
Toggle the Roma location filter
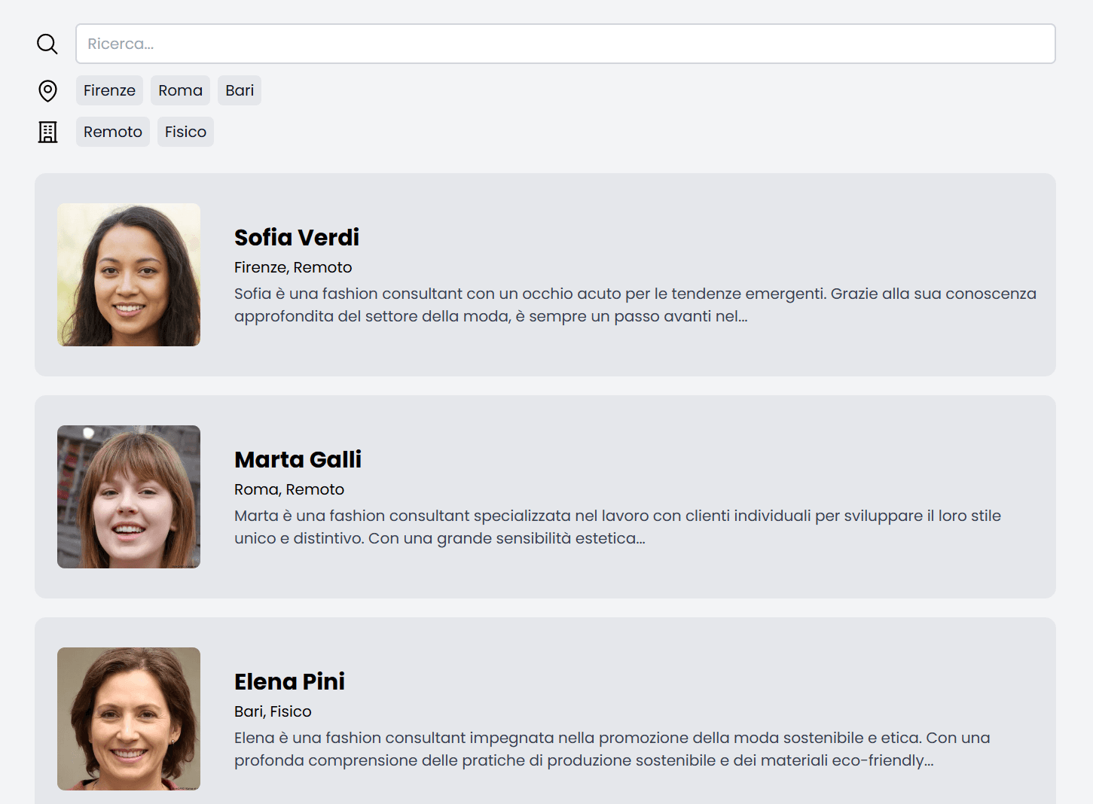click(x=180, y=90)
